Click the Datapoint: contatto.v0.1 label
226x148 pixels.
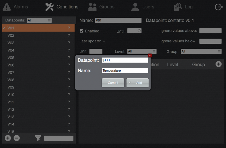[170, 20]
